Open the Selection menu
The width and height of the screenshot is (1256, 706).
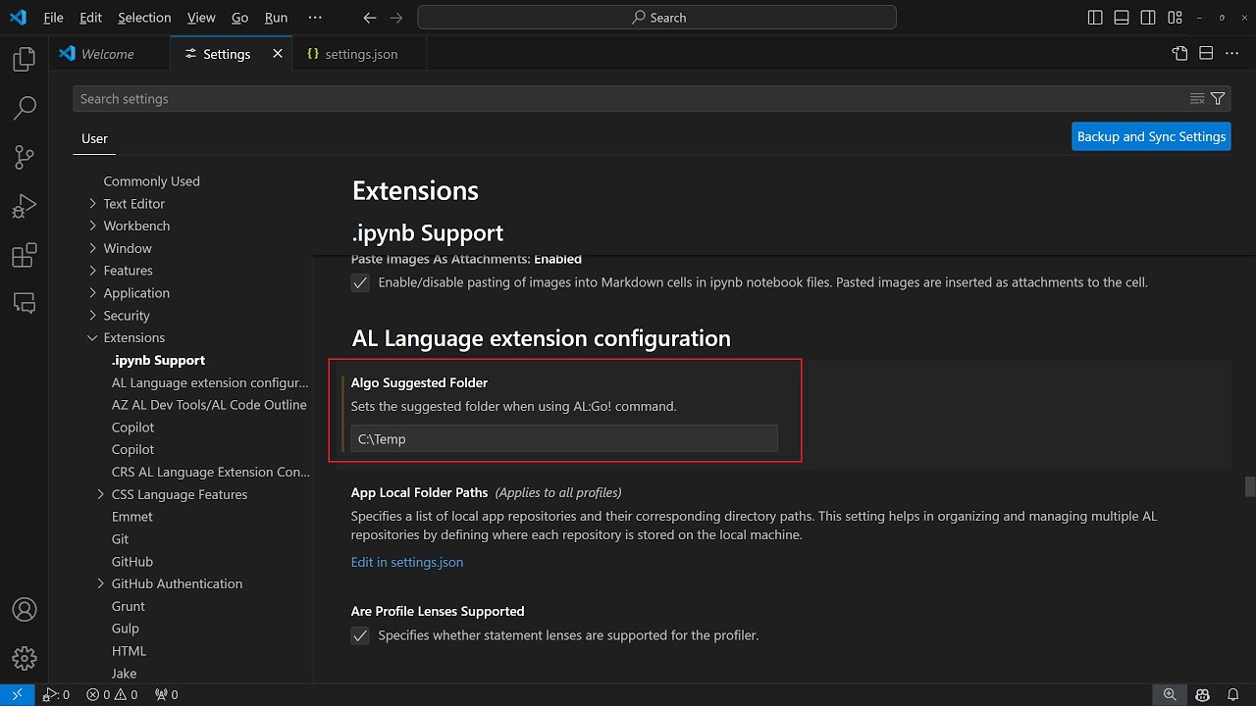click(x=144, y=18)
